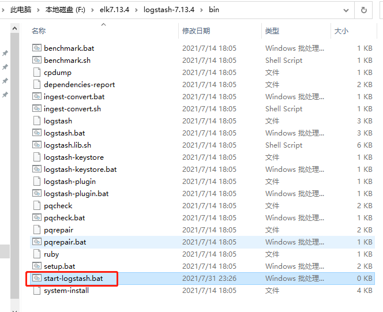Image resolution: width=383 pixels, height=312 pixels.
Task: Select the file named logstash.lib.sh
Action: 67,145
